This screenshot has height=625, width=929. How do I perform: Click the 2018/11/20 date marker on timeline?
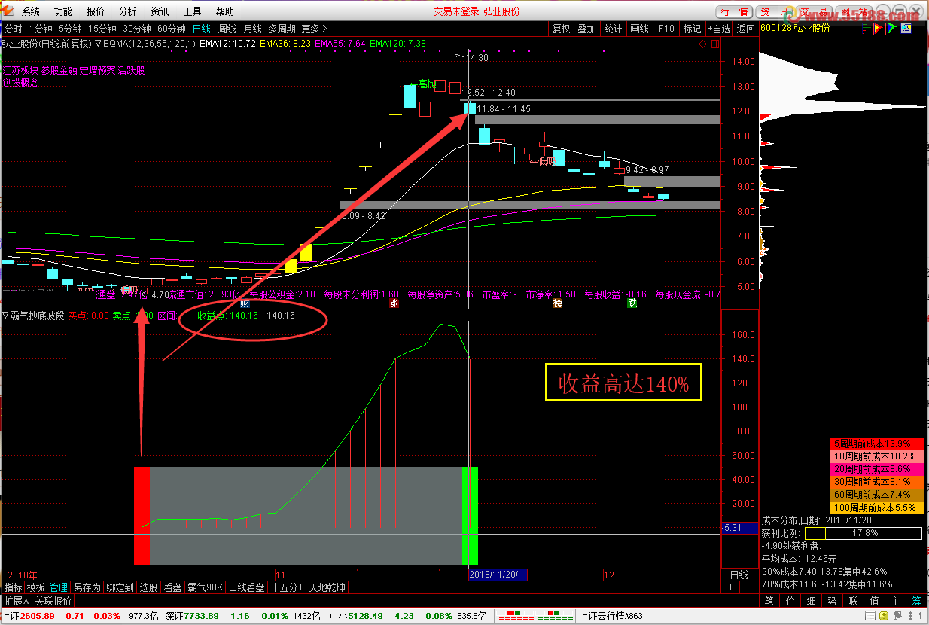(x=498, y=575)
